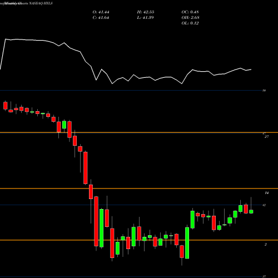Select the low value L: 41.39
The width and height of the screenshot is (278, 278).
point(146,18)
